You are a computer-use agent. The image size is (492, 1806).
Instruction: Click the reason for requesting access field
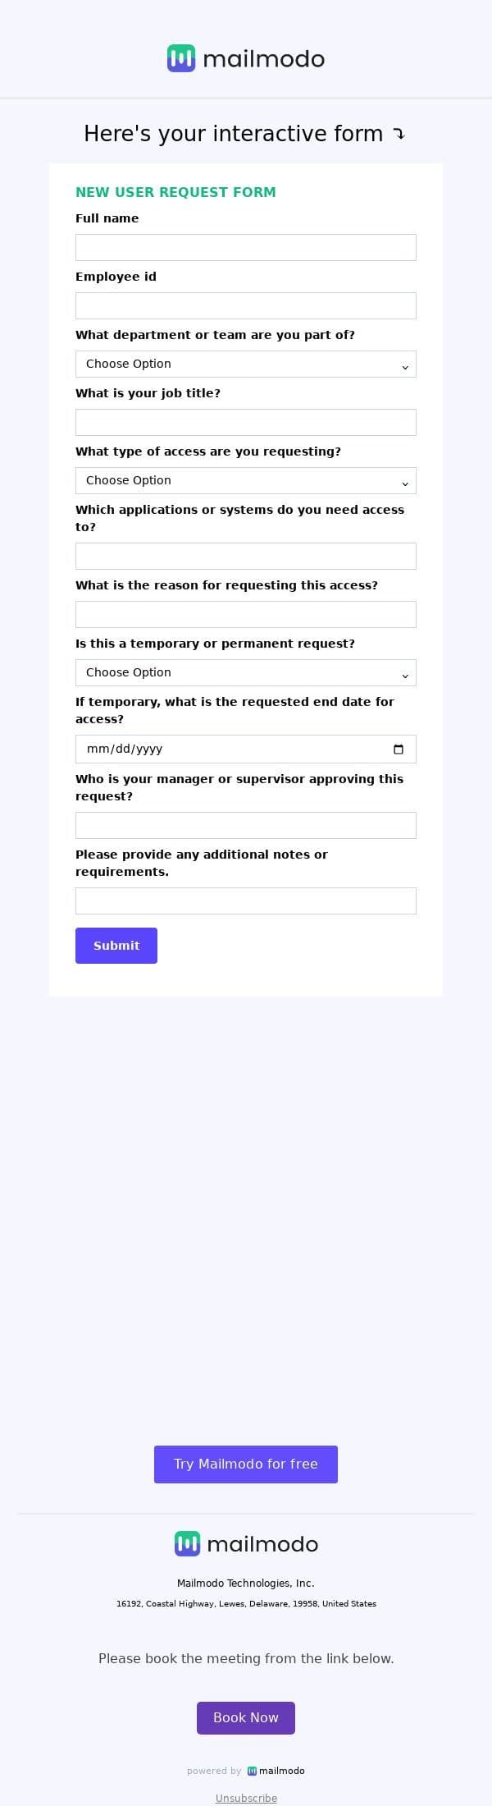[x=246, y=615]
